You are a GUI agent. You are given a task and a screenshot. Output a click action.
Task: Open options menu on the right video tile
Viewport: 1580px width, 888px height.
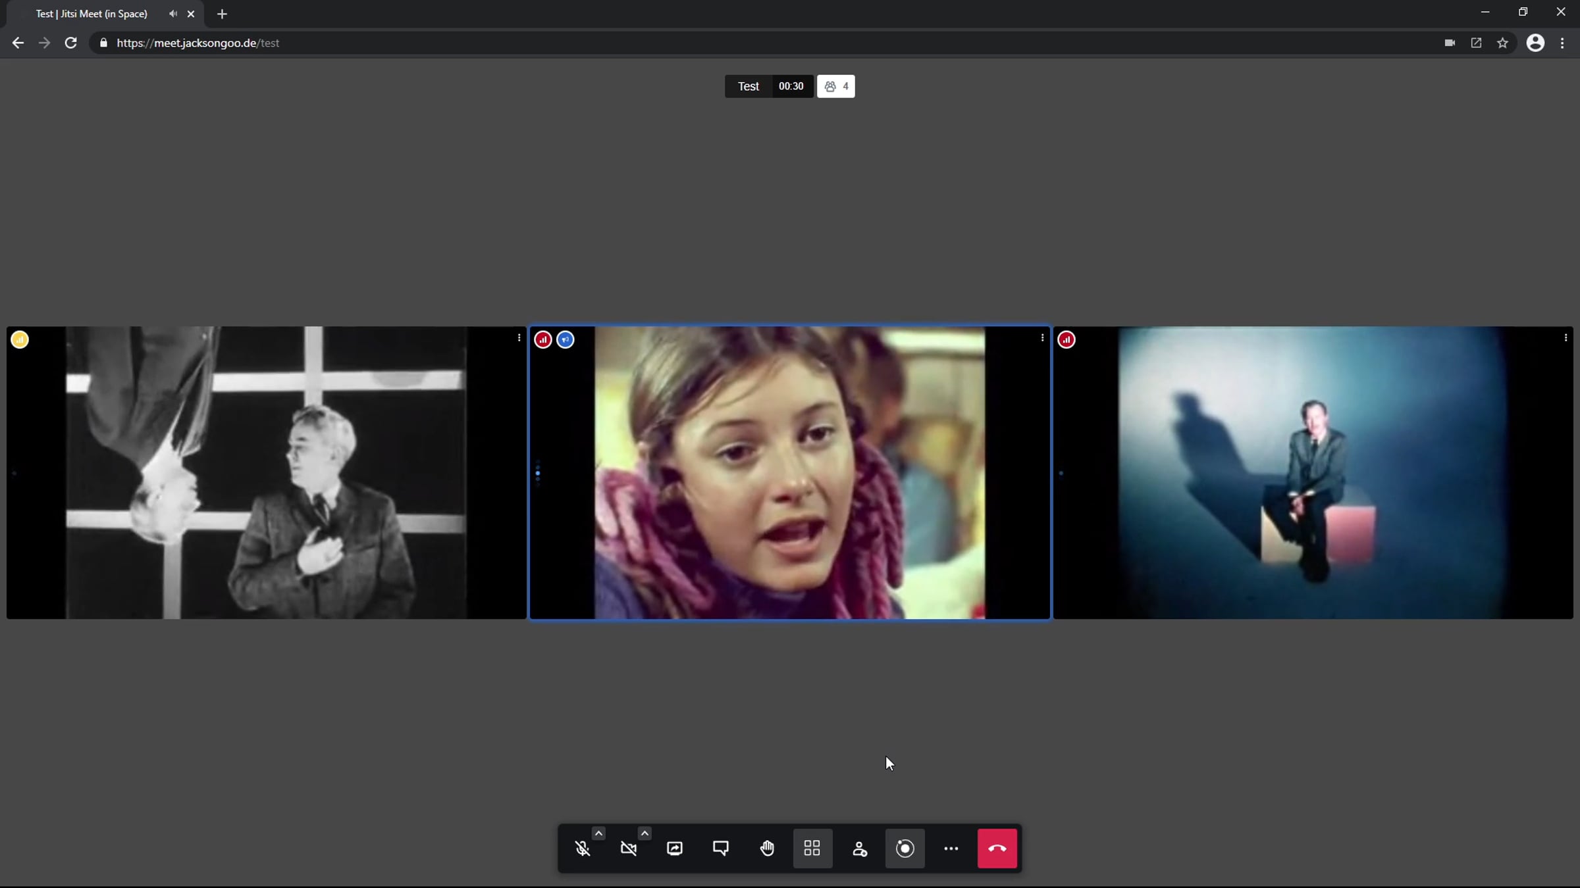(x=1566, y=338)
